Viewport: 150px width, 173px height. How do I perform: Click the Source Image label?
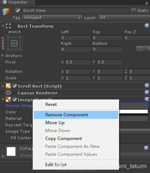pos(19,106)
